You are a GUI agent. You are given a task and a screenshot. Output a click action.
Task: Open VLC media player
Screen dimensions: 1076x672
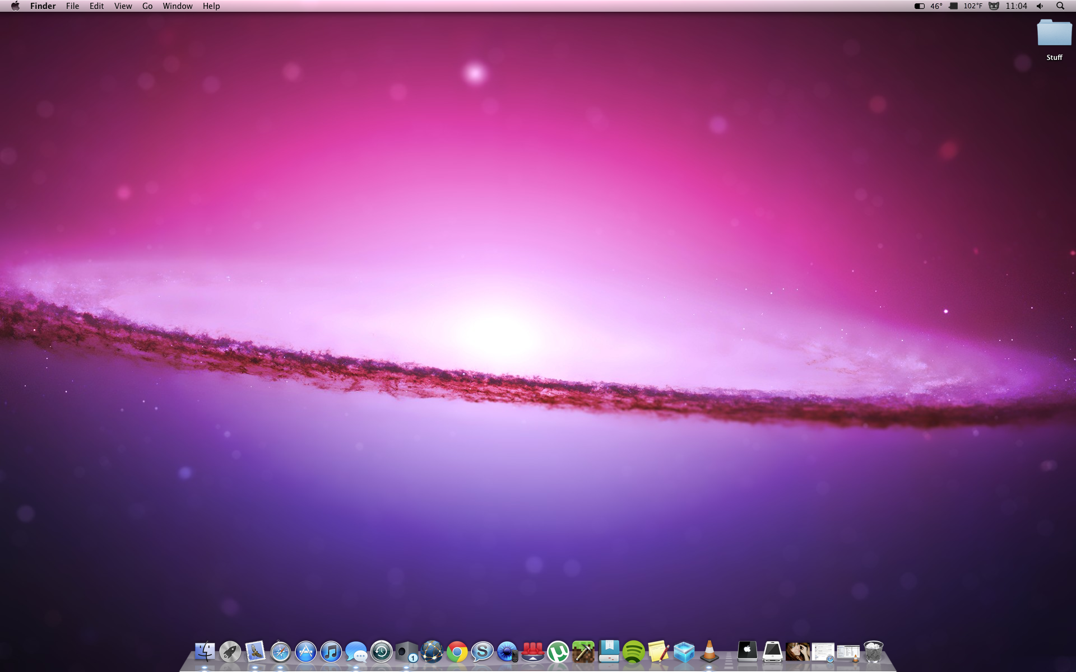(x=709, y=652)
